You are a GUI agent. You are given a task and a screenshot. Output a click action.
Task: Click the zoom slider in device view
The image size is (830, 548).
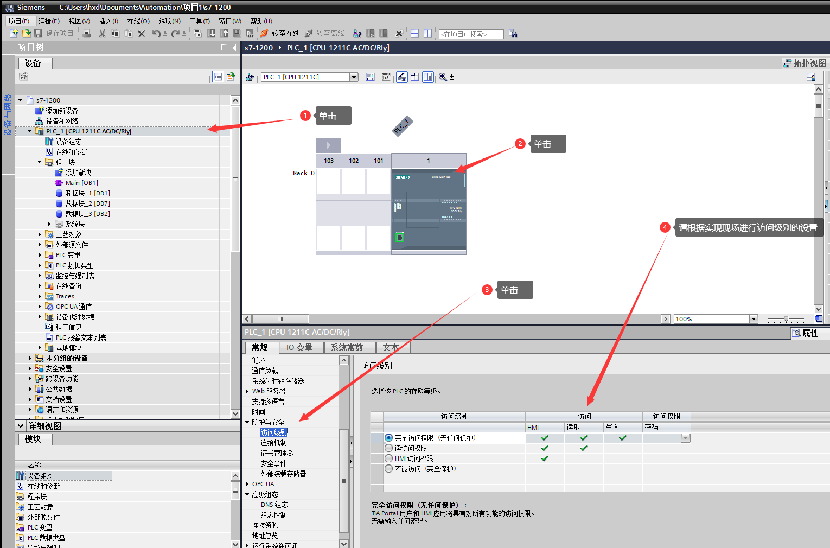[x=786, y=319]
